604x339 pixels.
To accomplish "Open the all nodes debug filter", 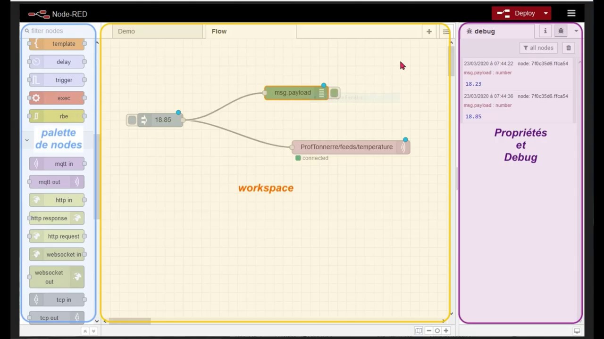I will [538, 48].
